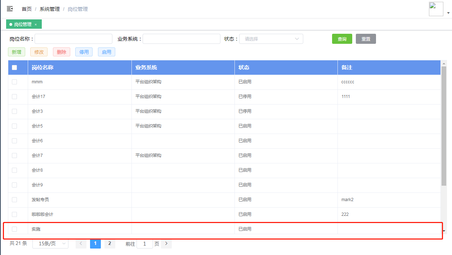Click the previous page arrow in pagination
The height and width of the screenshot is (255, 452).
pos(81,243)
